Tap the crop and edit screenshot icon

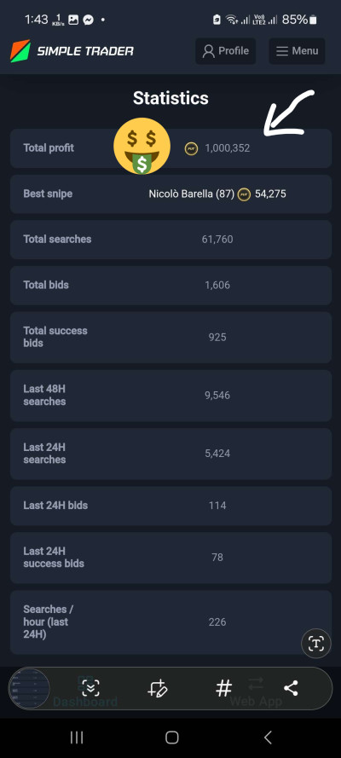pos(158,688)
